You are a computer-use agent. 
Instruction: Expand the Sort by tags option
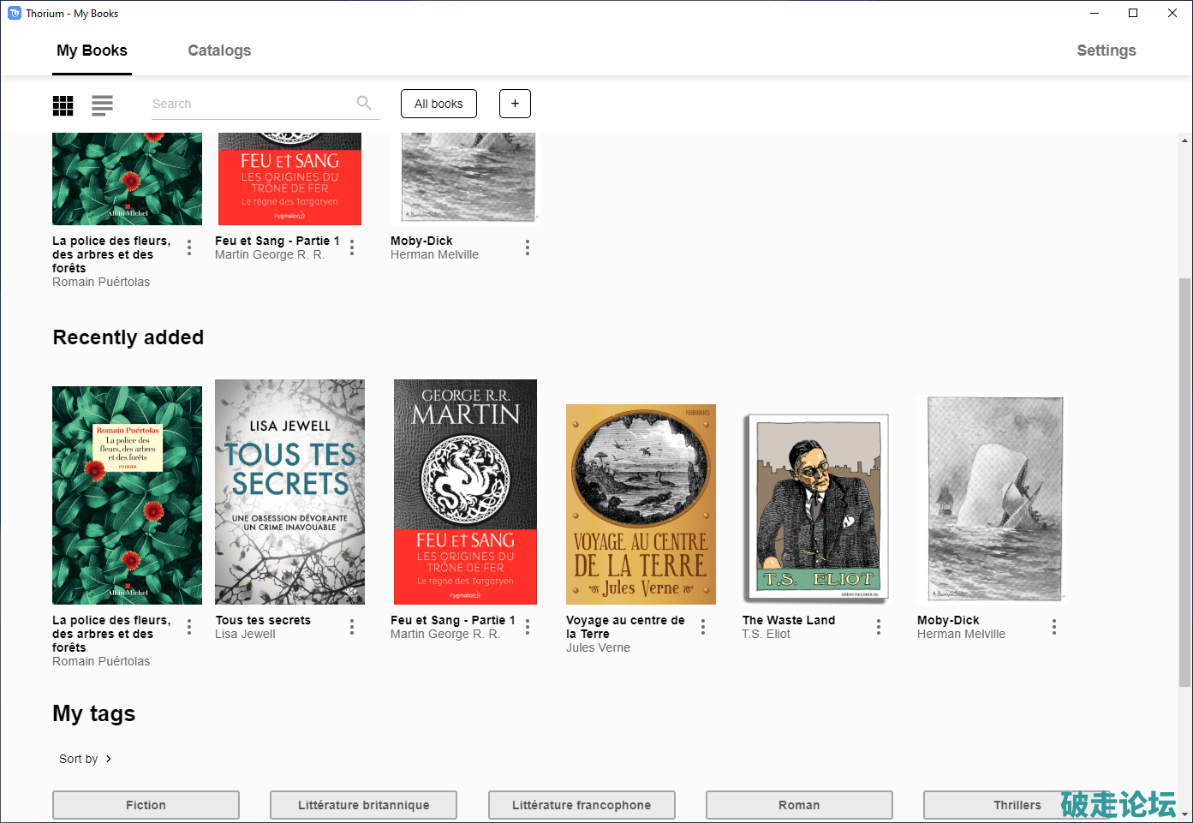pyautogui.click(x=86, y=759)
